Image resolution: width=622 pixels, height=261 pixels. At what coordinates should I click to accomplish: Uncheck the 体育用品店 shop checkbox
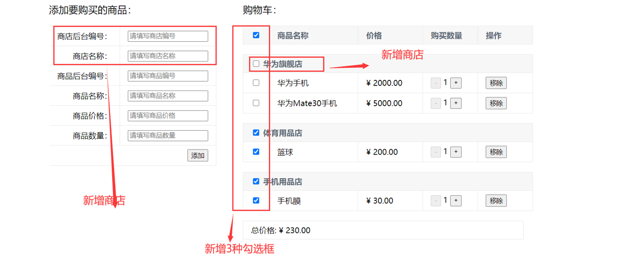point(256,133)
